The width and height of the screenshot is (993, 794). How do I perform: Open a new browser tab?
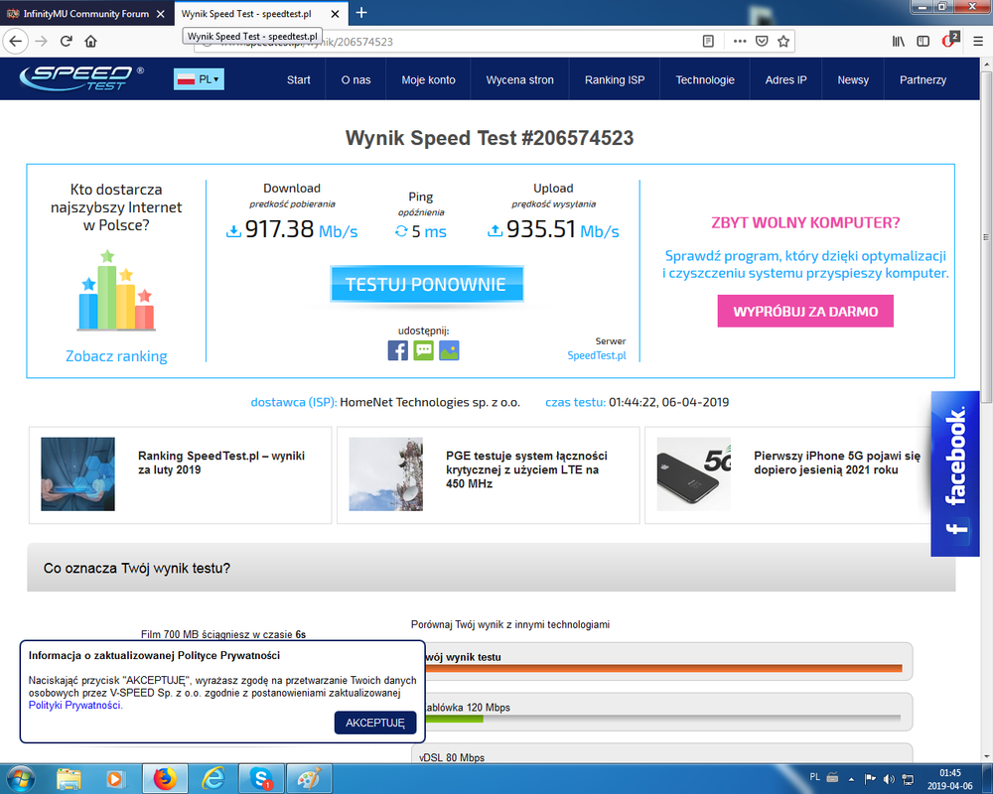point(361,13)
